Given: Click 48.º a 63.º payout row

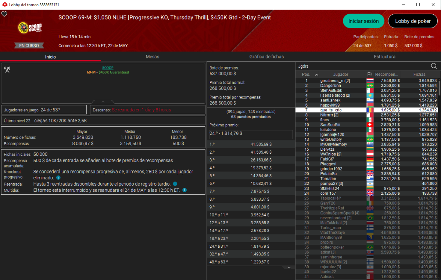Looking at the screenshot, I should point(251,262).
